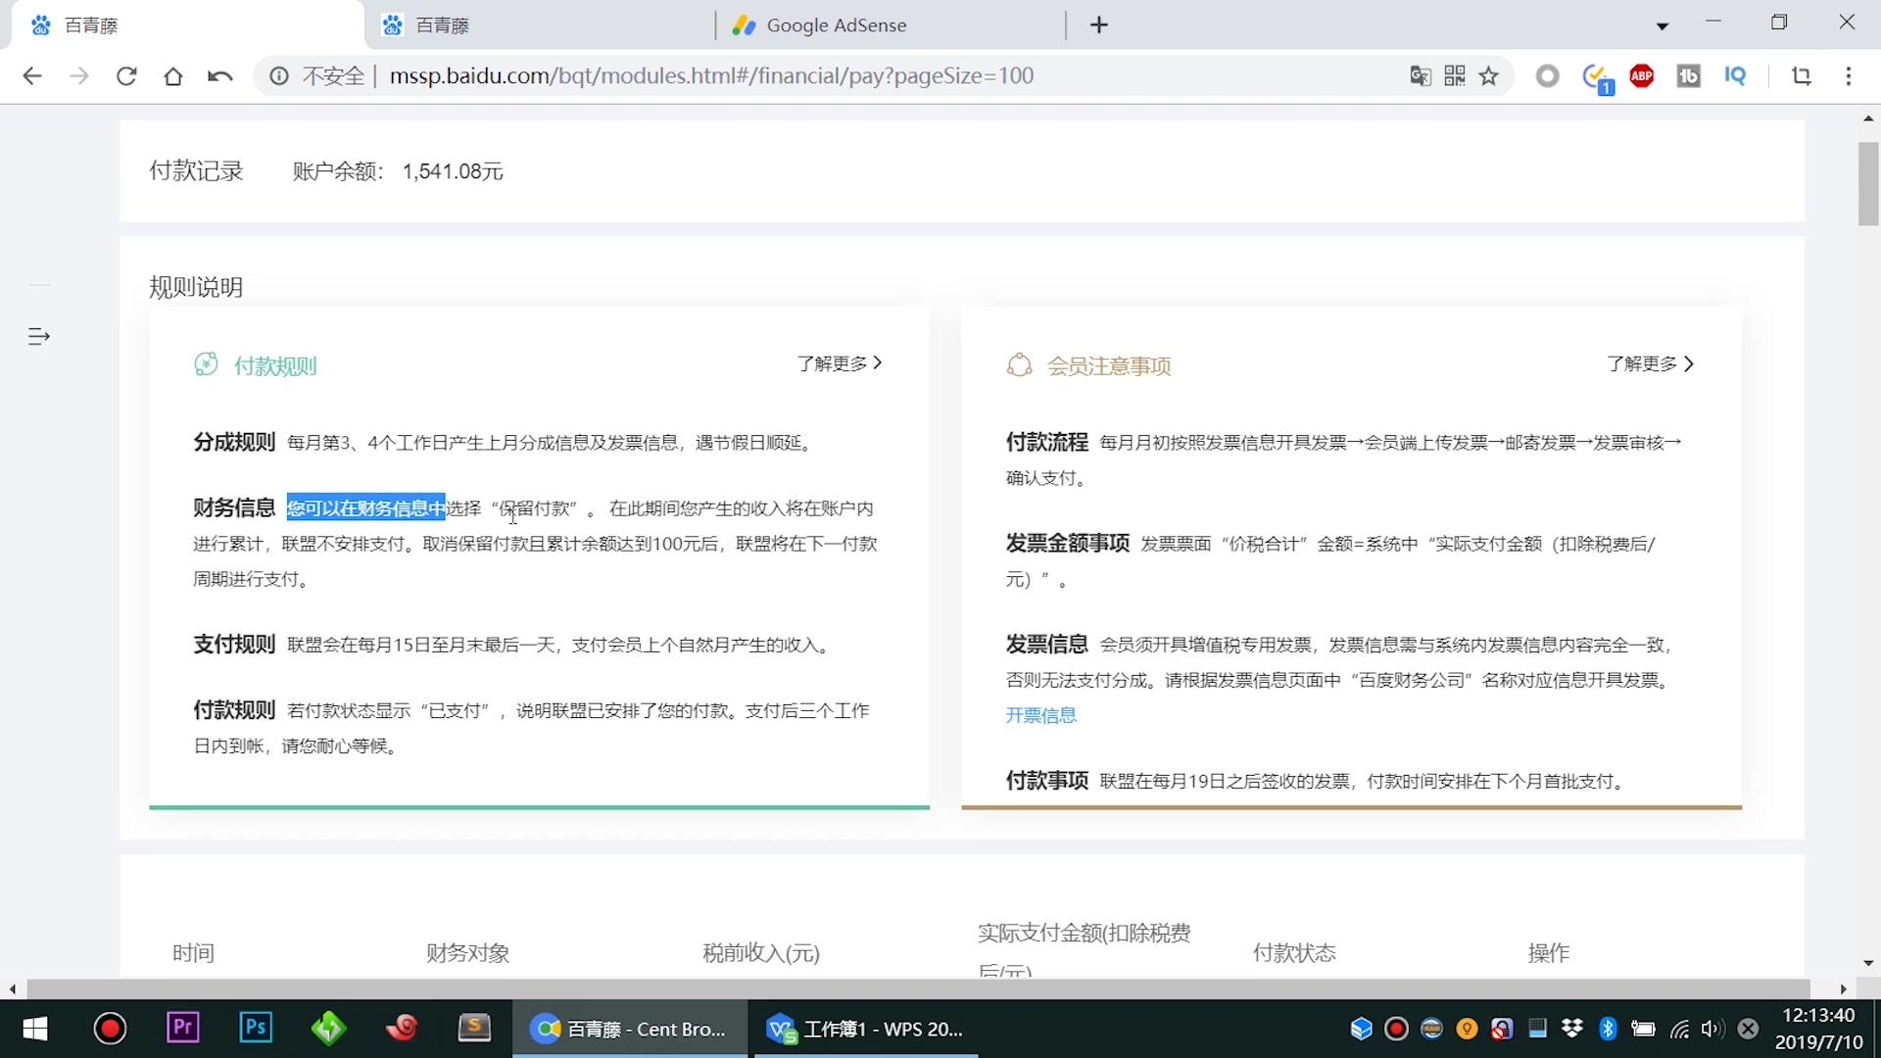Toggle the left sidebar collapse arrow
The width and height of the screenshot is (1881, 1058).
[39, 336]
